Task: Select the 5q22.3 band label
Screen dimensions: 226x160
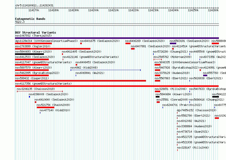Action: [x=20, y=22]
